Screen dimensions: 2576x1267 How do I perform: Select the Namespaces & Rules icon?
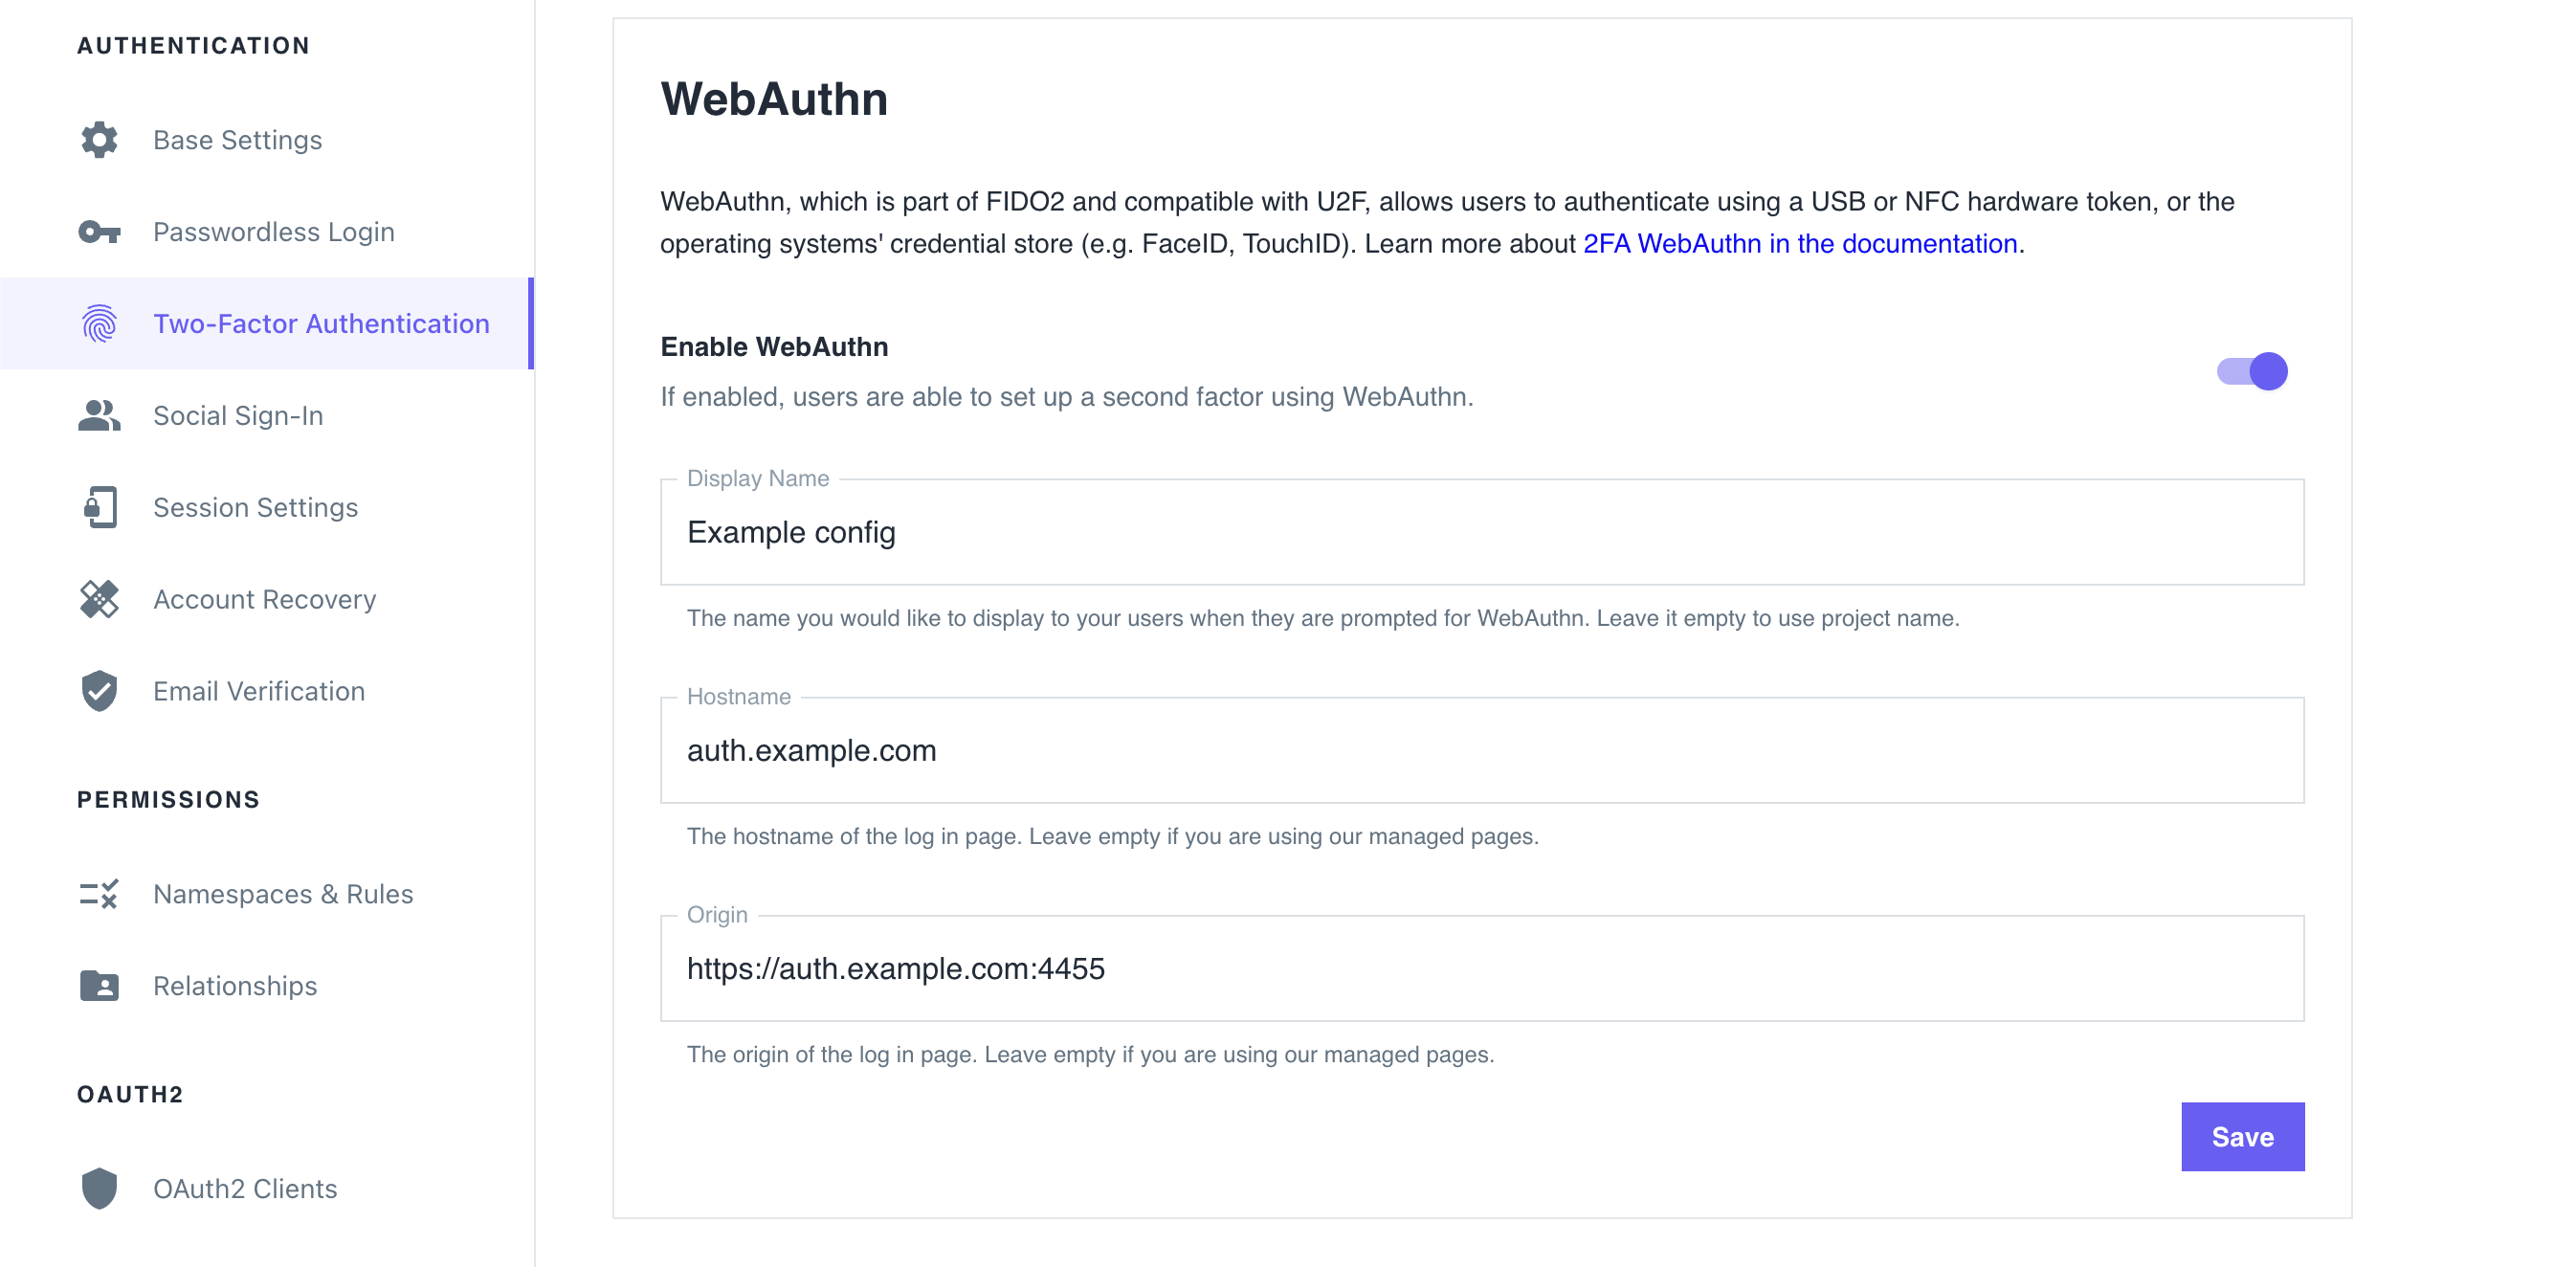[98, 893]
